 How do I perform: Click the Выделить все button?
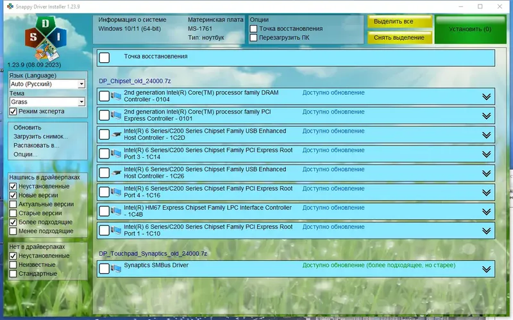tap(399, 21)
